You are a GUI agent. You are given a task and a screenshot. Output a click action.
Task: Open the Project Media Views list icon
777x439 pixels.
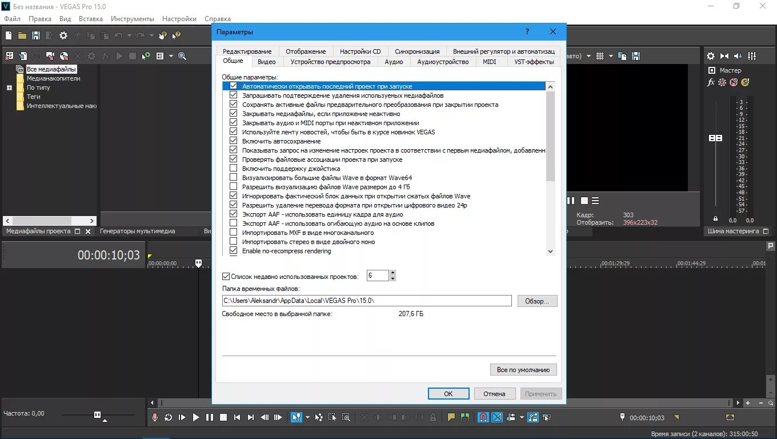click(160, 56)
